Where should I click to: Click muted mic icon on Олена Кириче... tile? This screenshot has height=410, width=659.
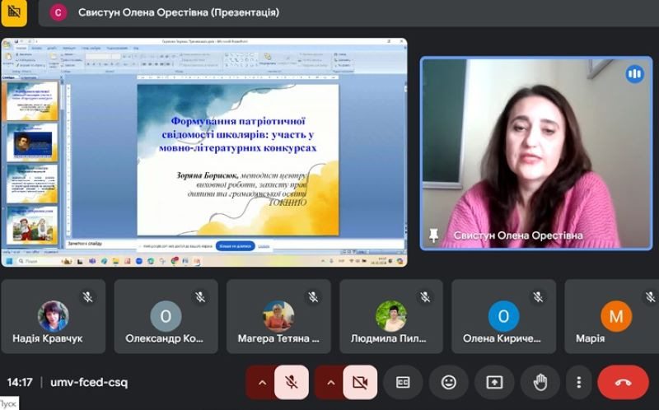click(538, 297)
